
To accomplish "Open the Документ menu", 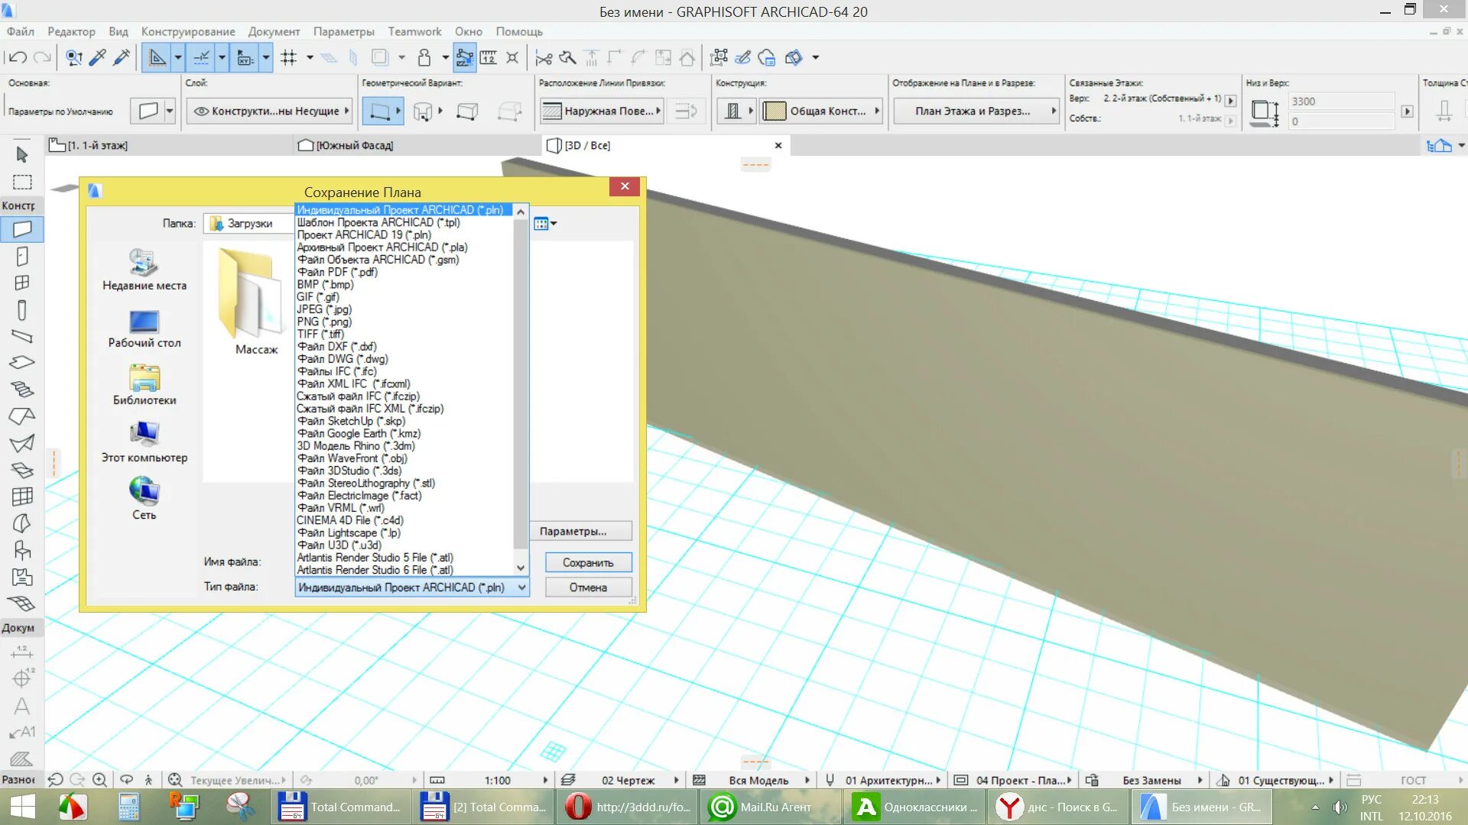I will (x=274, y=31).
